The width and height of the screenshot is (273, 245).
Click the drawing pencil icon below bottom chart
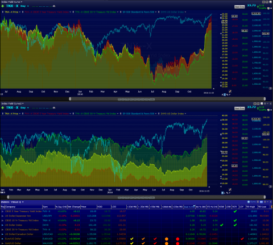coord(230,189)
